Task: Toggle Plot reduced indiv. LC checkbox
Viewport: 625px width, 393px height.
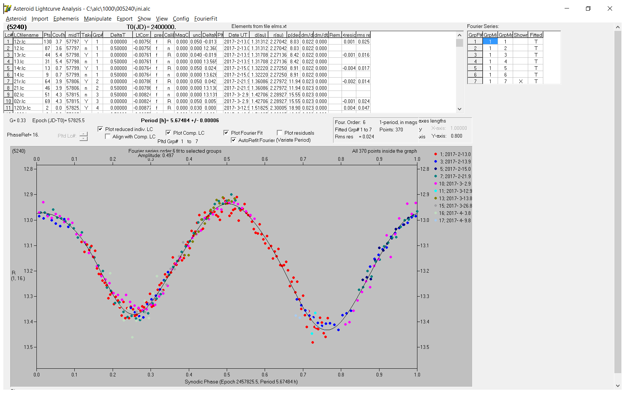Action: pos(100,129)
